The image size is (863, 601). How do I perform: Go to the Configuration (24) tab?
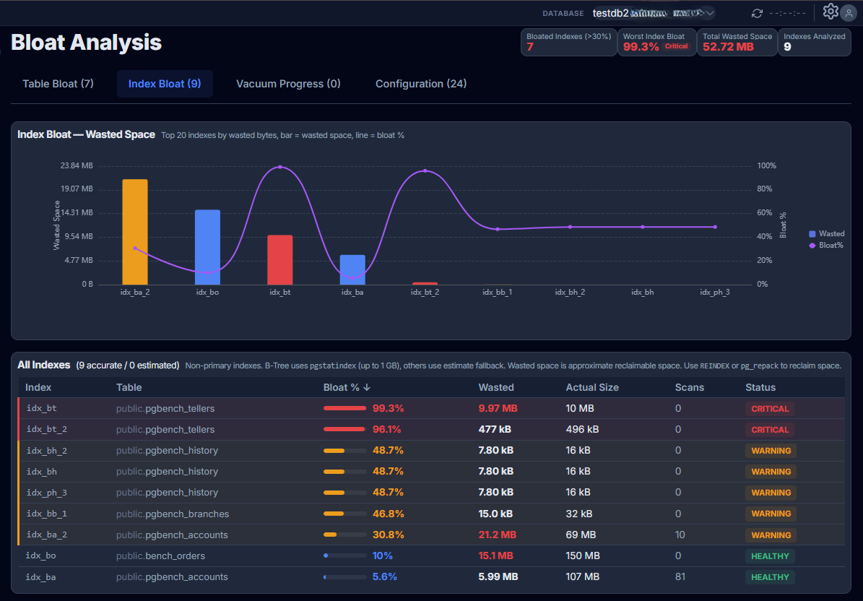421,84
